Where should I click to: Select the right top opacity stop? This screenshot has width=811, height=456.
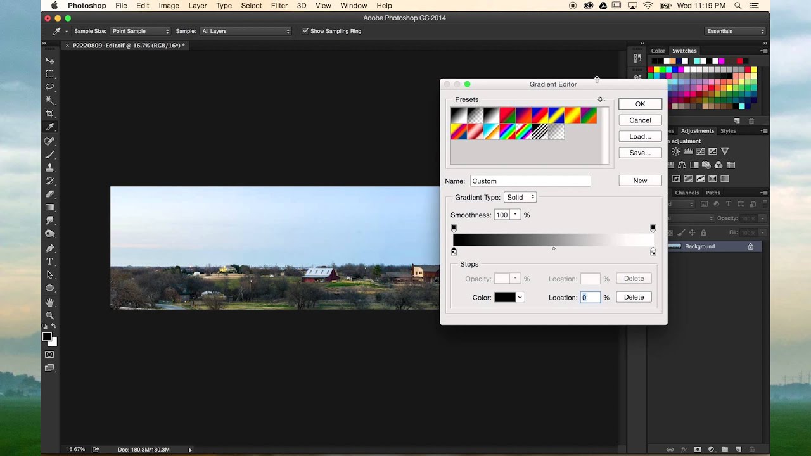click(x=653, y=228)
